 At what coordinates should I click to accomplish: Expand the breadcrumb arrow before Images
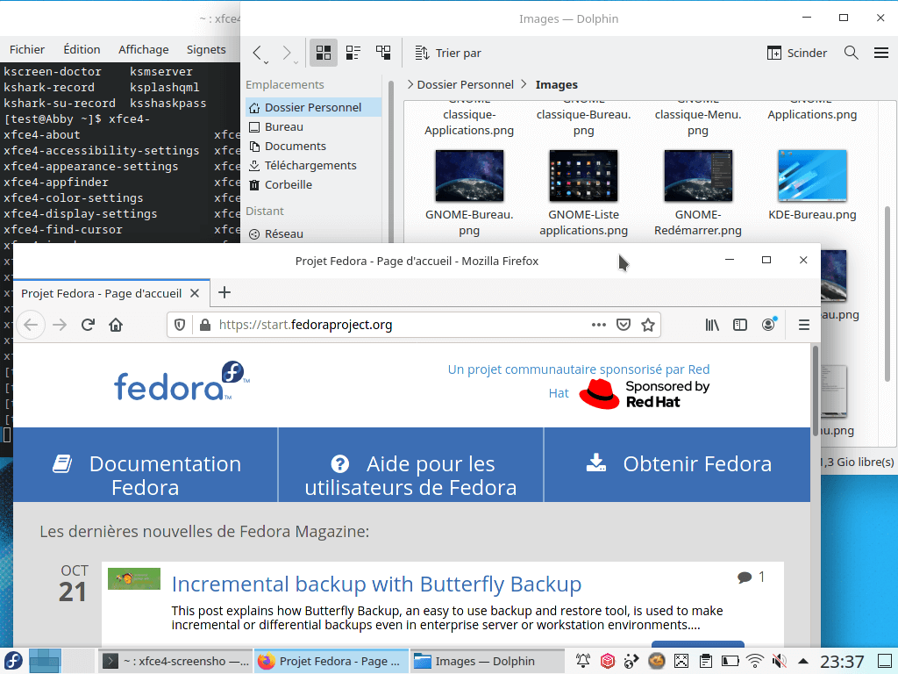[524, 85]
